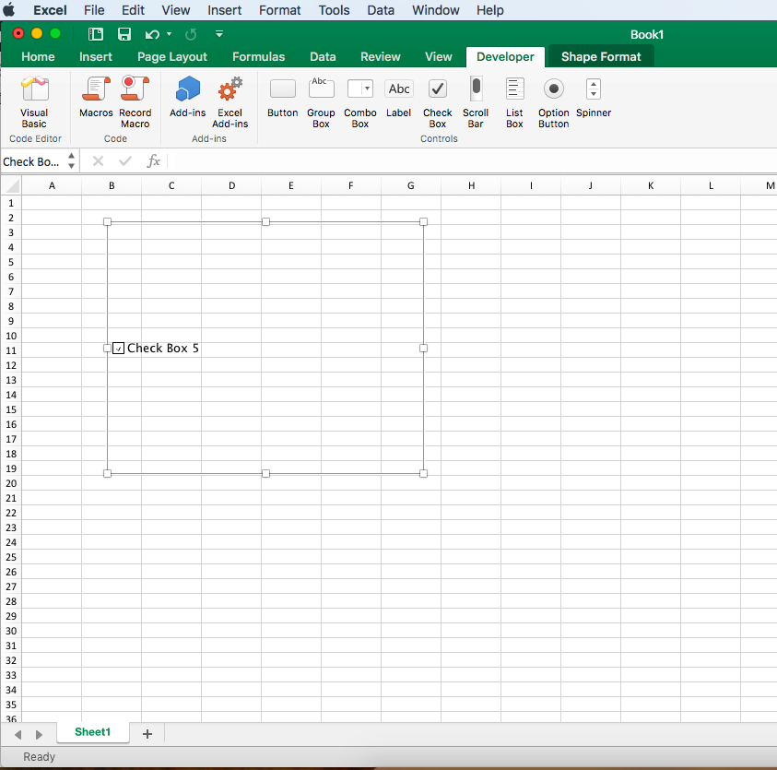Open the Format menu

[x=280, y=10]
